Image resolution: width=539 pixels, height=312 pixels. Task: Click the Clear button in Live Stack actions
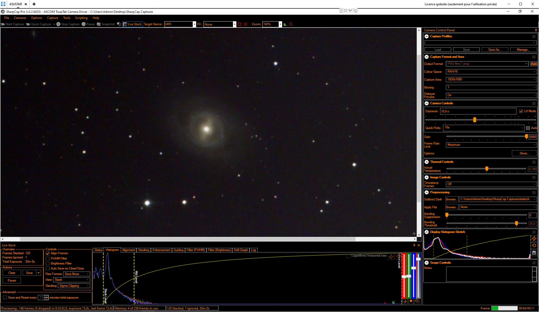pos(12,273)
